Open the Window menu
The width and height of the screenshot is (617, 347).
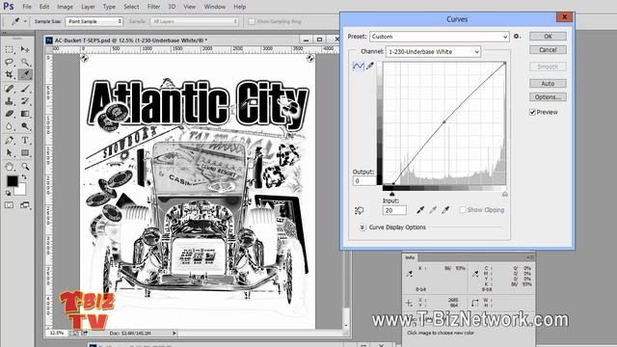coord(214,7)
